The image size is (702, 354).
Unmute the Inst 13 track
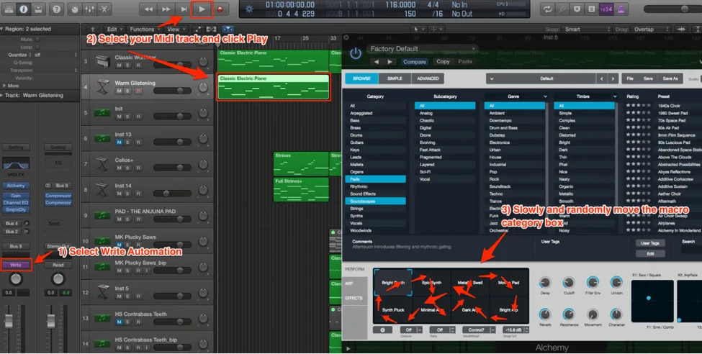pyautogui.click(x=119, y=142)
